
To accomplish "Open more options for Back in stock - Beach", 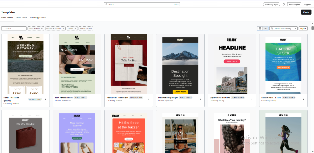I will tap(303, 99).
